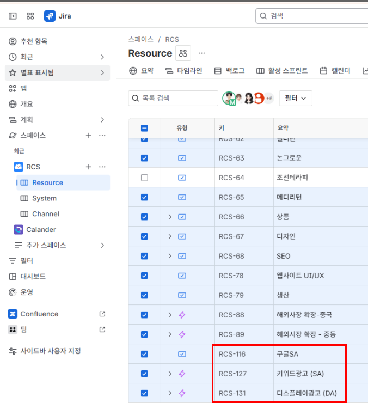Toggle the select-all header checkbox
368x403 pixels.
(144, 128)
